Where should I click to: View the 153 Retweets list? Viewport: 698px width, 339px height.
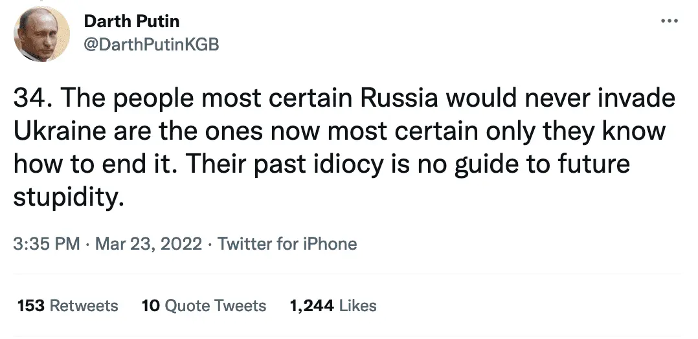[x=68, y=305]
